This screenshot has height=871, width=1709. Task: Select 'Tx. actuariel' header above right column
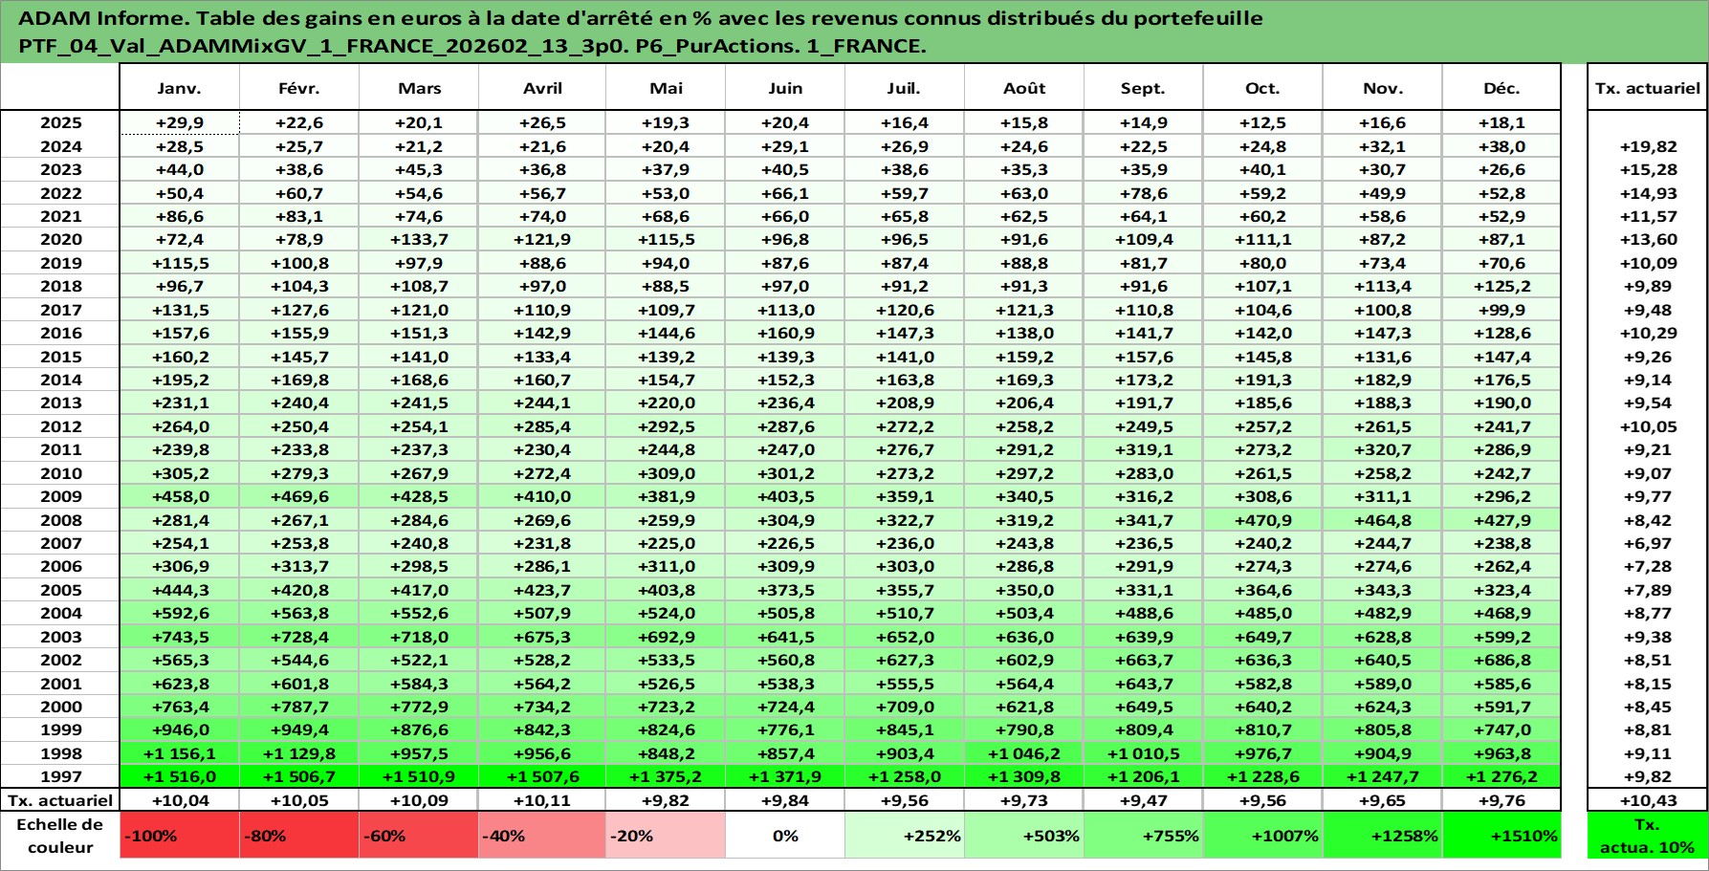click(x=1647, y=88)
